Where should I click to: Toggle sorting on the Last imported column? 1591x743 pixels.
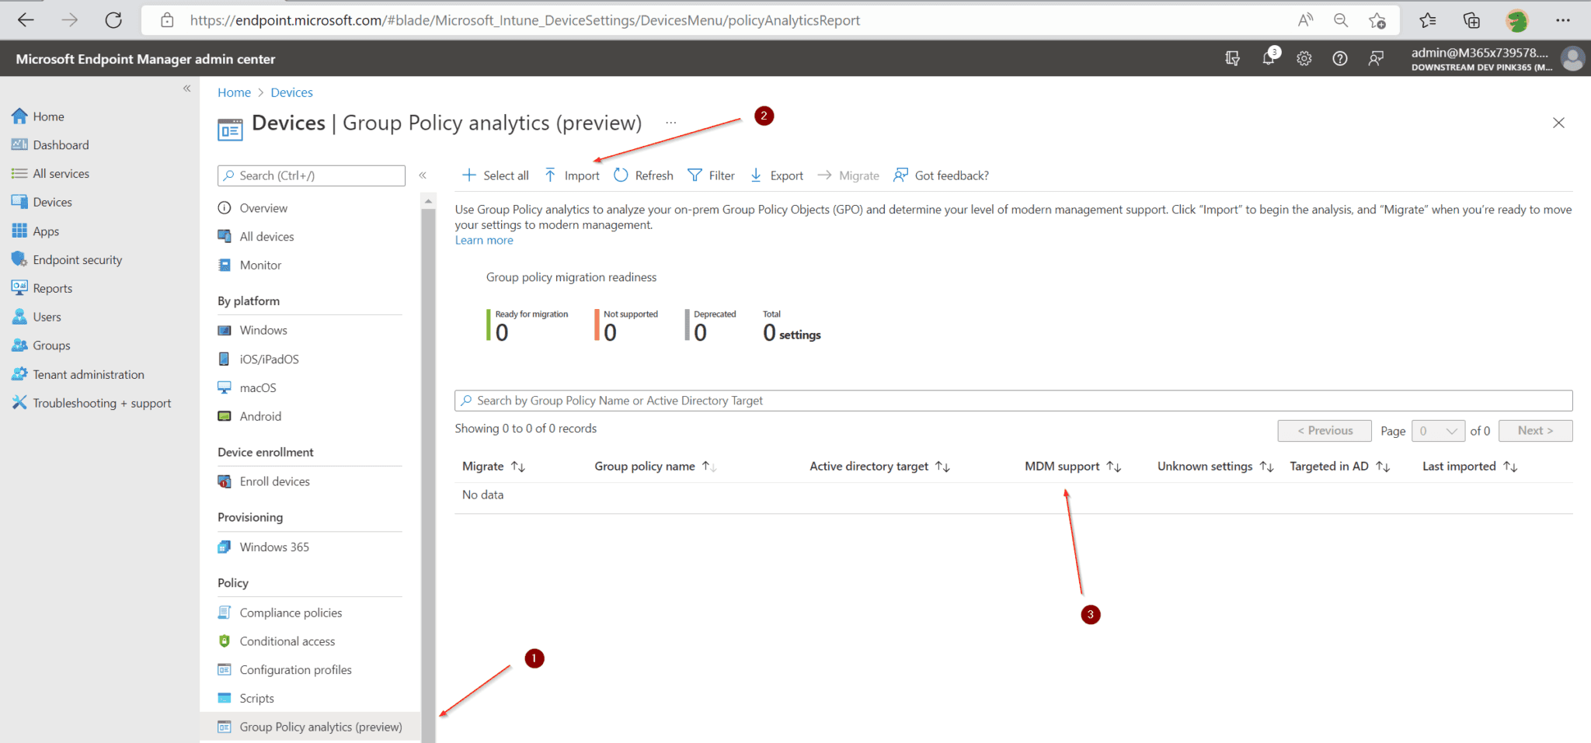(1510, 466)
